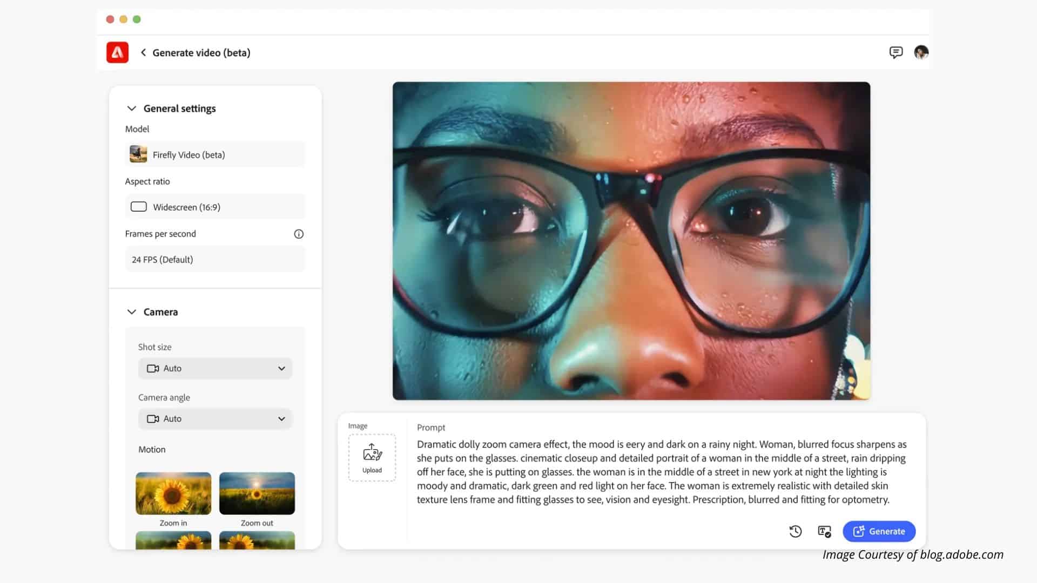1037x583 pixels.
Task: Select the Firefly Video (beta) model field
Action: tap(215, 155)
